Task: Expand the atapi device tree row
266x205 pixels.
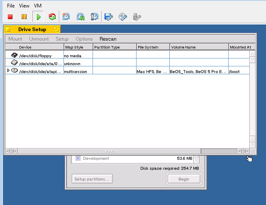Action: tap(8, 71)
